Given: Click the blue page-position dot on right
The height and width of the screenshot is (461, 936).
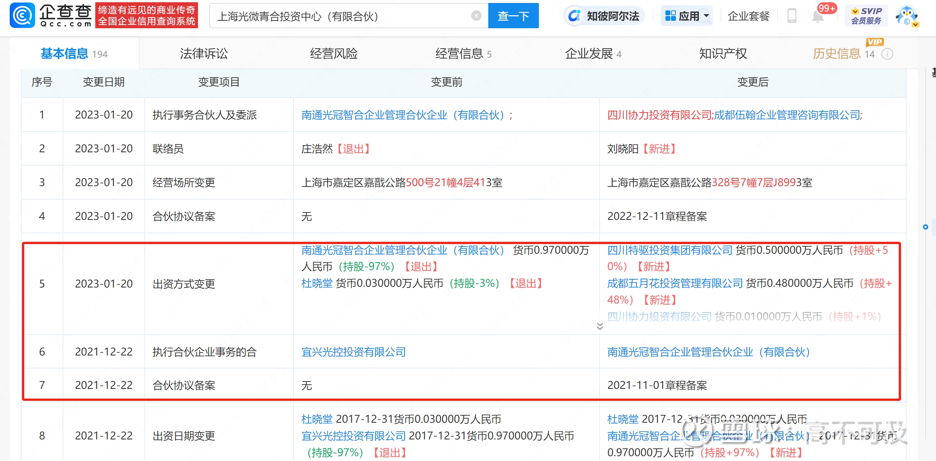Looking at the screenshot, I should coord(926,227).
